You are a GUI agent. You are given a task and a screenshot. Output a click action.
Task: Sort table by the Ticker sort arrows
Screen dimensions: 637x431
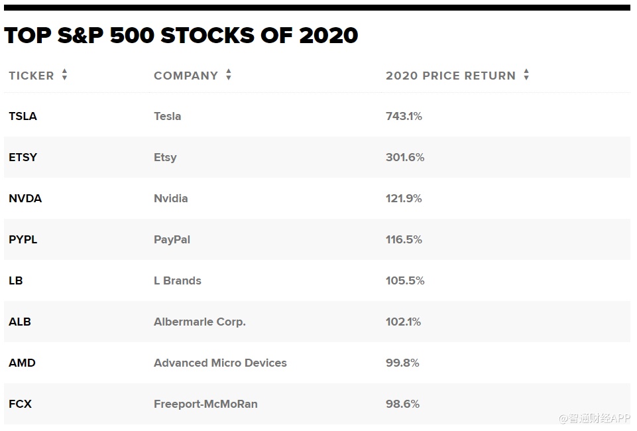[64, 75]
